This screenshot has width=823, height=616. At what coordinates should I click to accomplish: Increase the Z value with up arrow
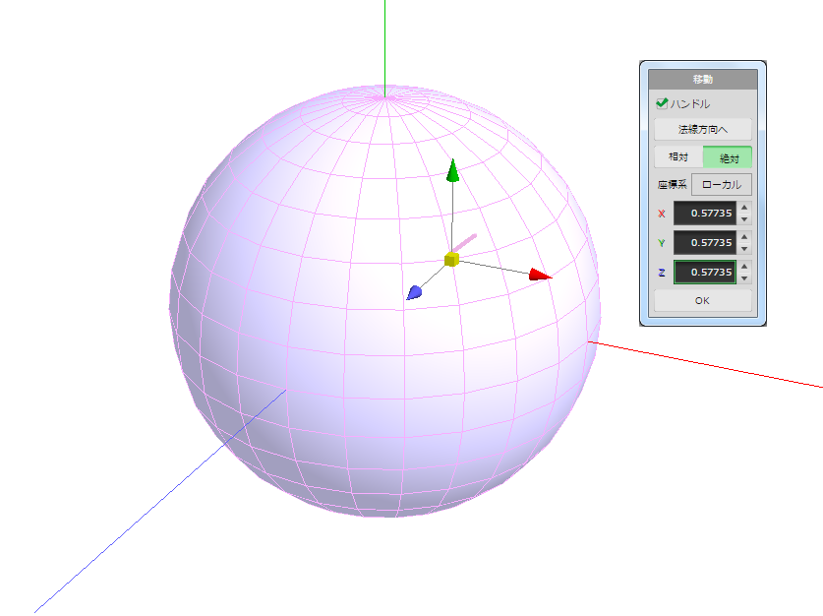(744, 266)
